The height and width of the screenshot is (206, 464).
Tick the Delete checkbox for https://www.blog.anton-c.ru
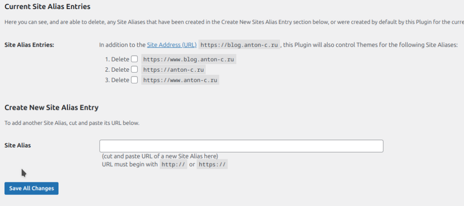pos(134,59)
